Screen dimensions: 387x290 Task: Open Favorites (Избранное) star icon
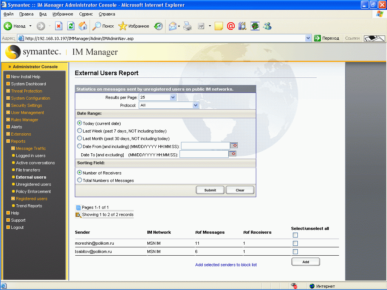point(122,26)
